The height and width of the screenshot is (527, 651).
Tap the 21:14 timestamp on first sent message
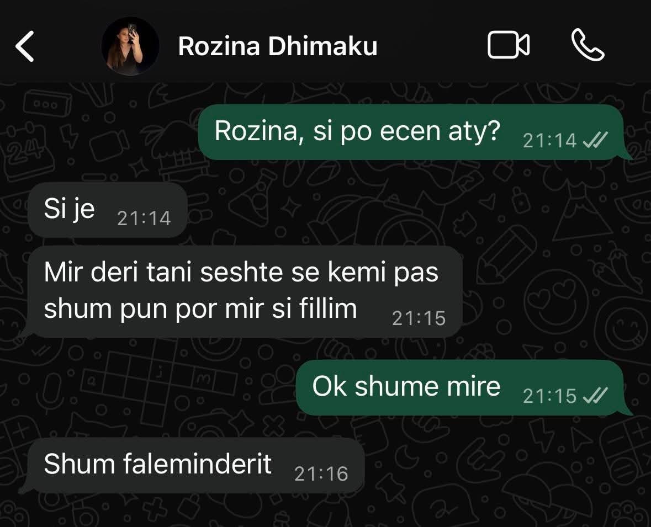(x=550, y=141)
